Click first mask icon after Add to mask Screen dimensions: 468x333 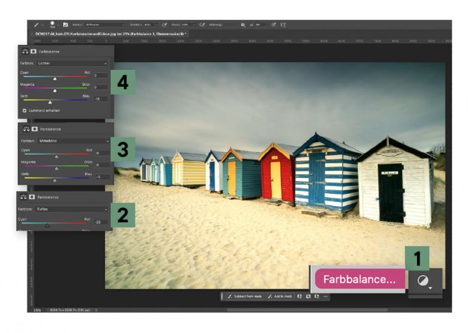point(300,297)
